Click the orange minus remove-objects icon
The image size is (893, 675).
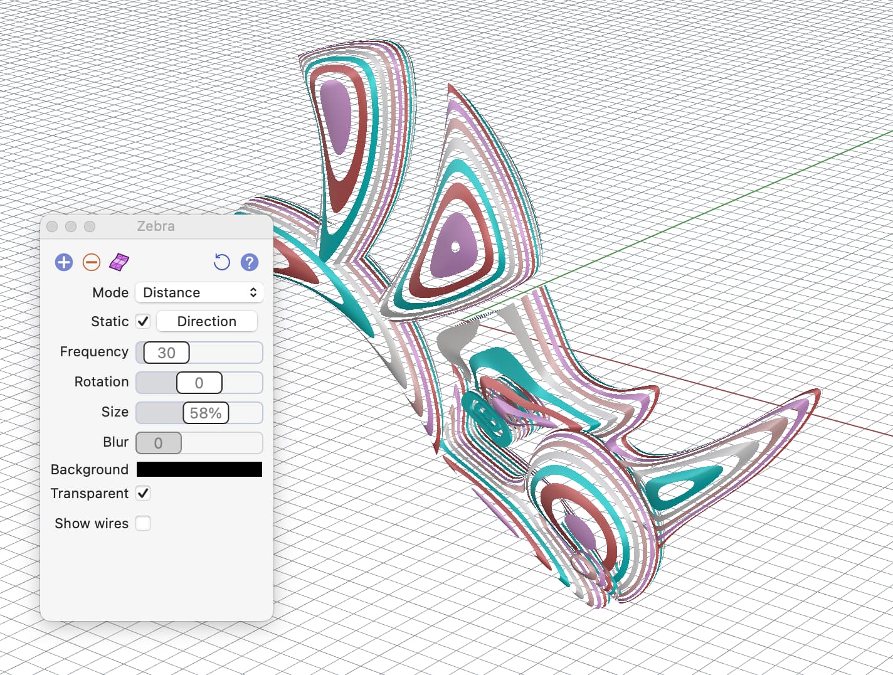[92, 262]
